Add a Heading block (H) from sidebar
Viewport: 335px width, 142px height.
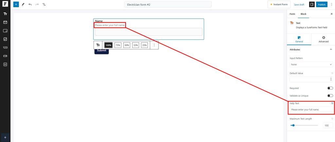coord(5,64)
